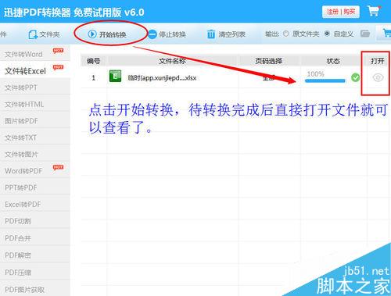Select 文件转TXT in the sidebar
Screen dimensions: 391x296
(35, 137)
